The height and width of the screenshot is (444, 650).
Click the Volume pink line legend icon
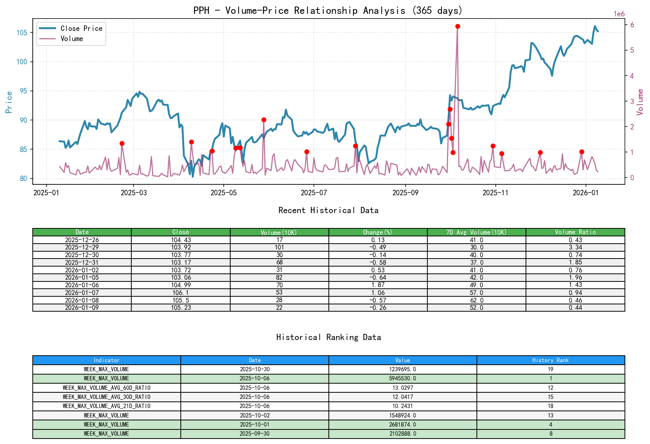pyautogui.click(x=48, y=39)
